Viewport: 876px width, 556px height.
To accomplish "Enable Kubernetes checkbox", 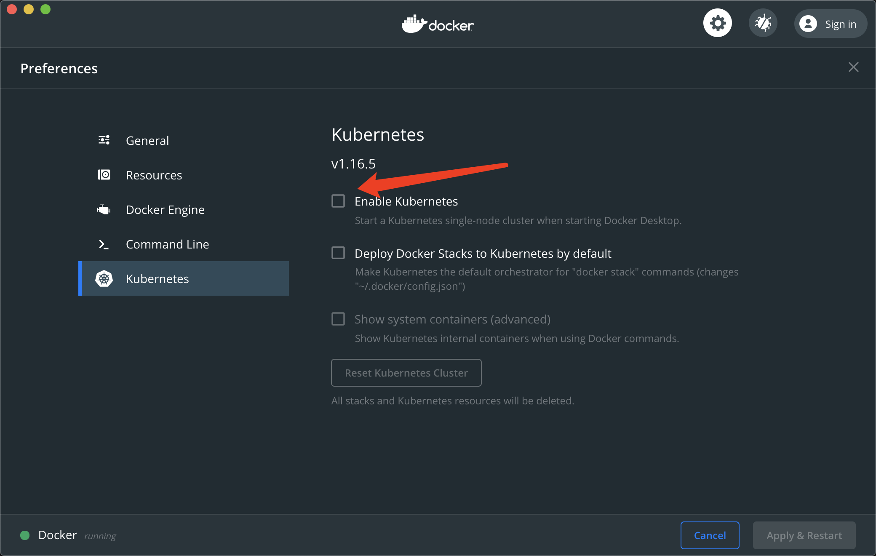I will pos(338,201).
